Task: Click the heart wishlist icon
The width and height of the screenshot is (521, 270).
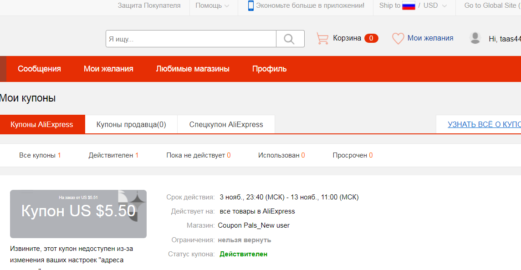Action: click(x=398, y=39)
